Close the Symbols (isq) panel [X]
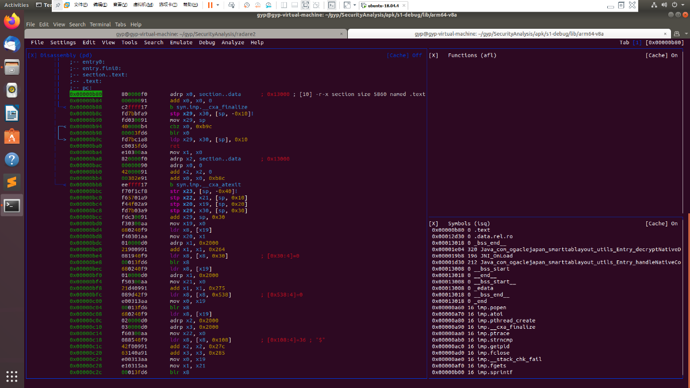 pos(434,224)
